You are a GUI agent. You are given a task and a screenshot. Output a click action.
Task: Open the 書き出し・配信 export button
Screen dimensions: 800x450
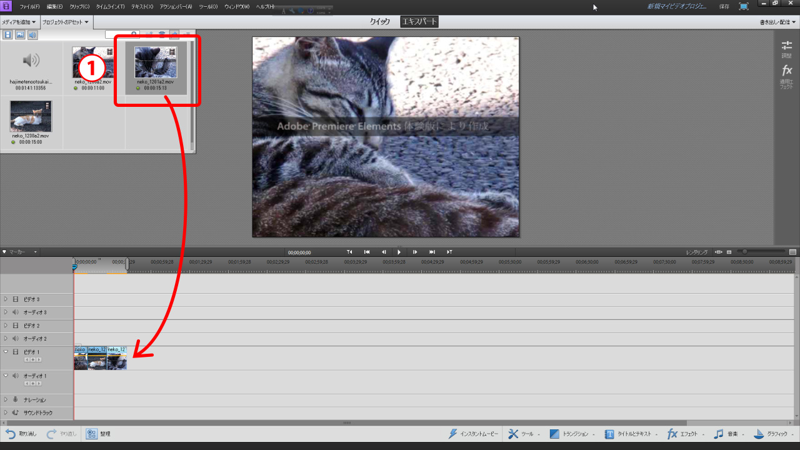pos(776,22)
